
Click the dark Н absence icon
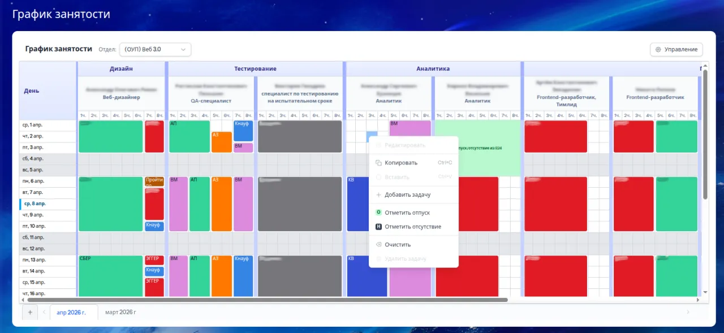pos(378,227)
